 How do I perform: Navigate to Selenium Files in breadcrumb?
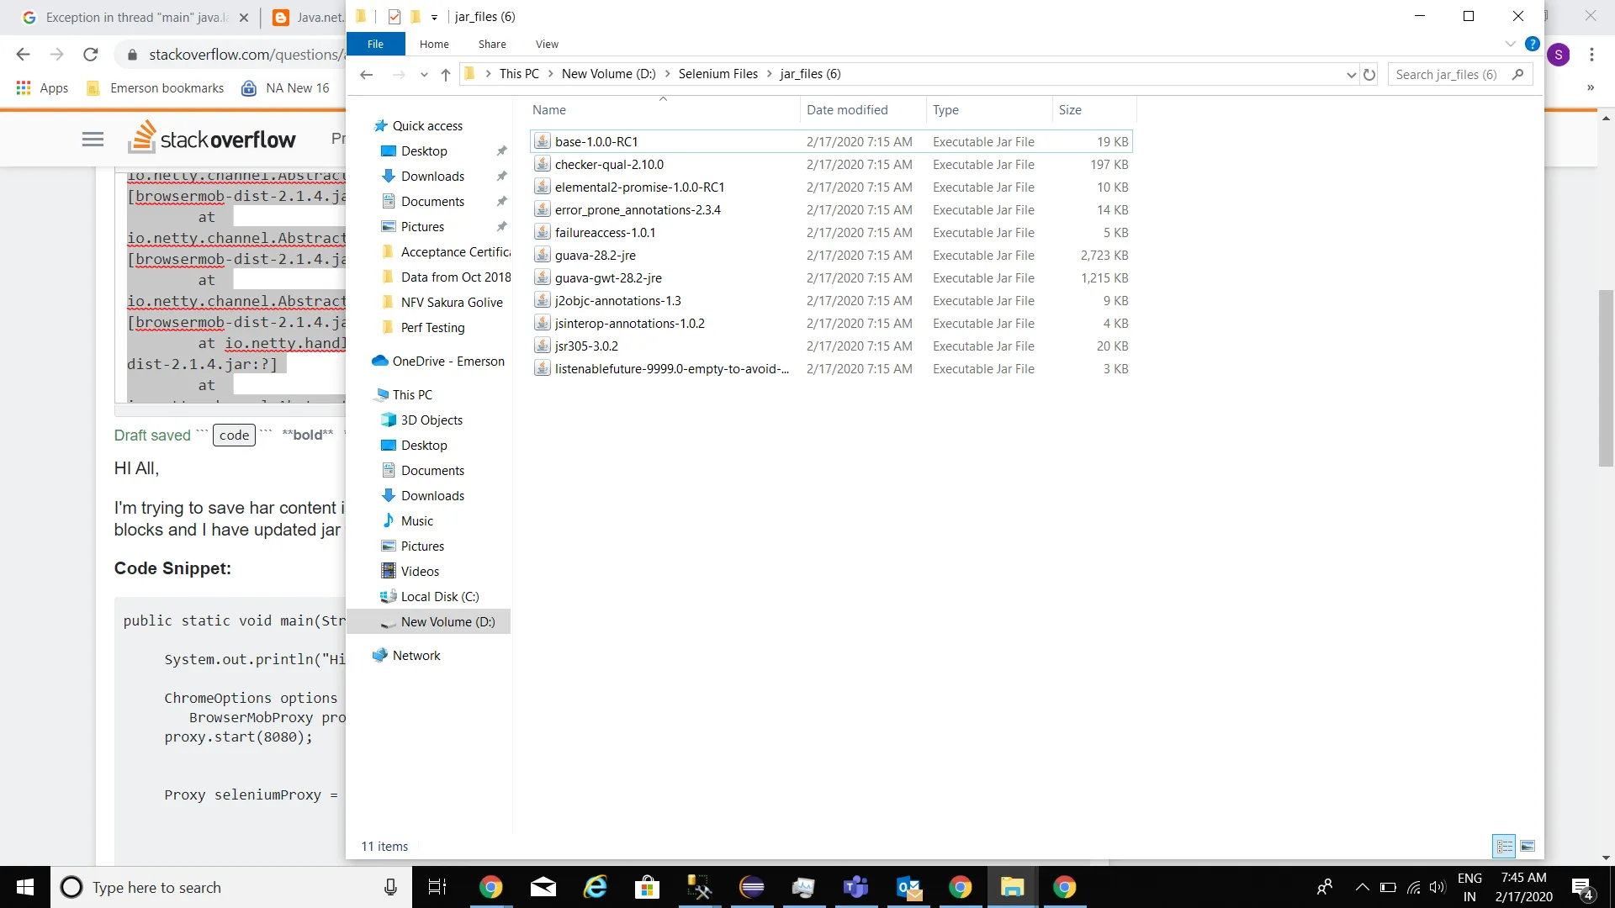717,74
